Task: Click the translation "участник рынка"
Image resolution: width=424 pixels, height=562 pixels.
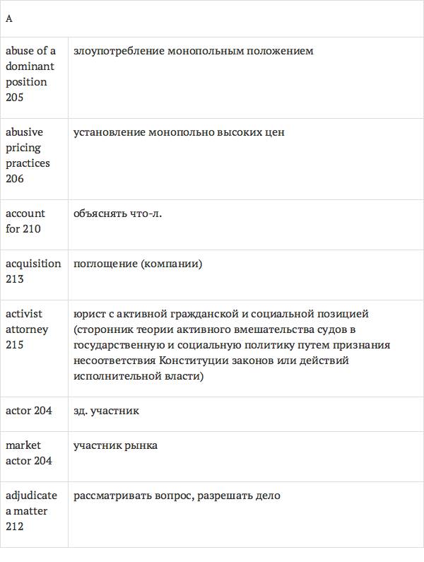Action: click(x=115, y=445)
